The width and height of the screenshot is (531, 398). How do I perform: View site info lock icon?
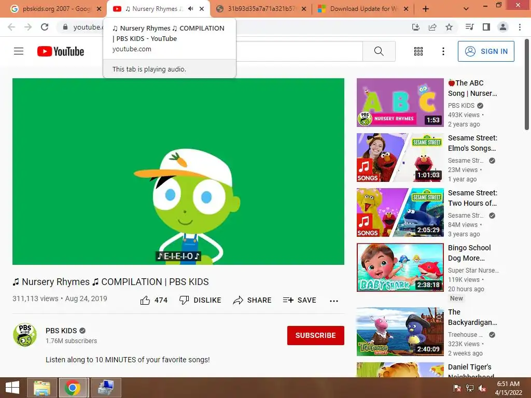65,27
